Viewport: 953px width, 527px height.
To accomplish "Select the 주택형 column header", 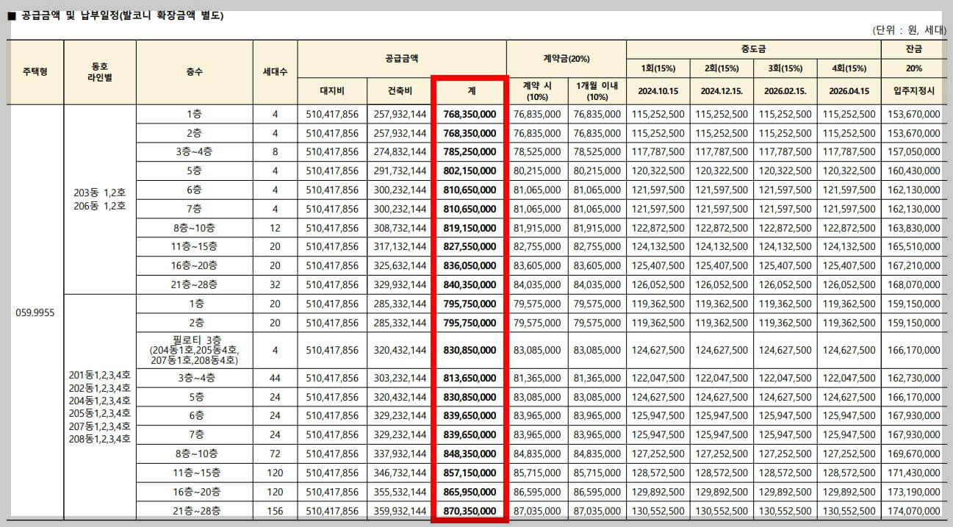I will coord(35,72).
